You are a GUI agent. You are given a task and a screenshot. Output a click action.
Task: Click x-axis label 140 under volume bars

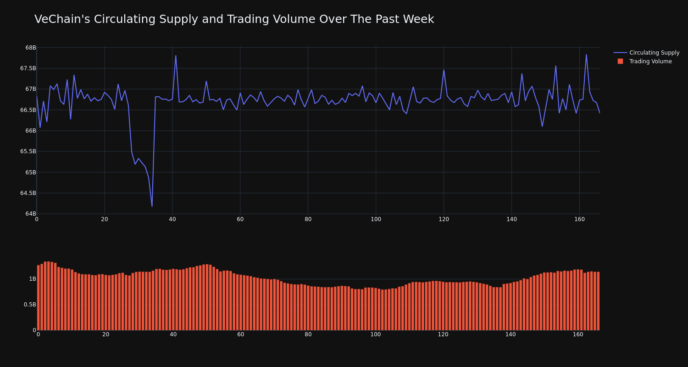(x=510, y=334)
